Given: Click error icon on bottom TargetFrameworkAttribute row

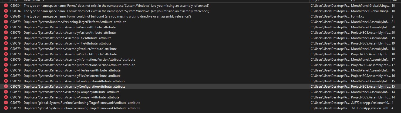Looking at the screenshot, I should click(x=6, y=108).
